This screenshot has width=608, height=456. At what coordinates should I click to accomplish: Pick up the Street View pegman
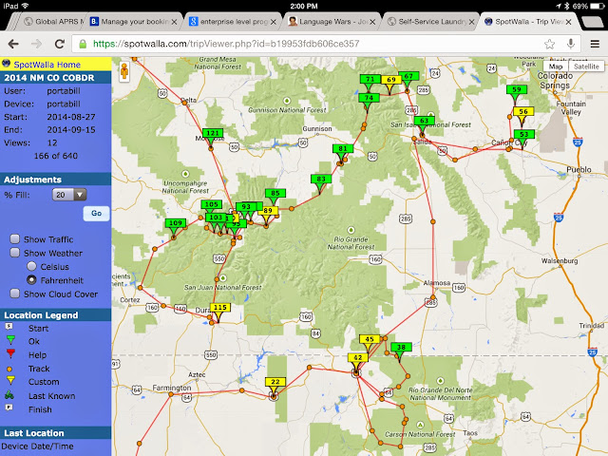(x=124, y=71)
